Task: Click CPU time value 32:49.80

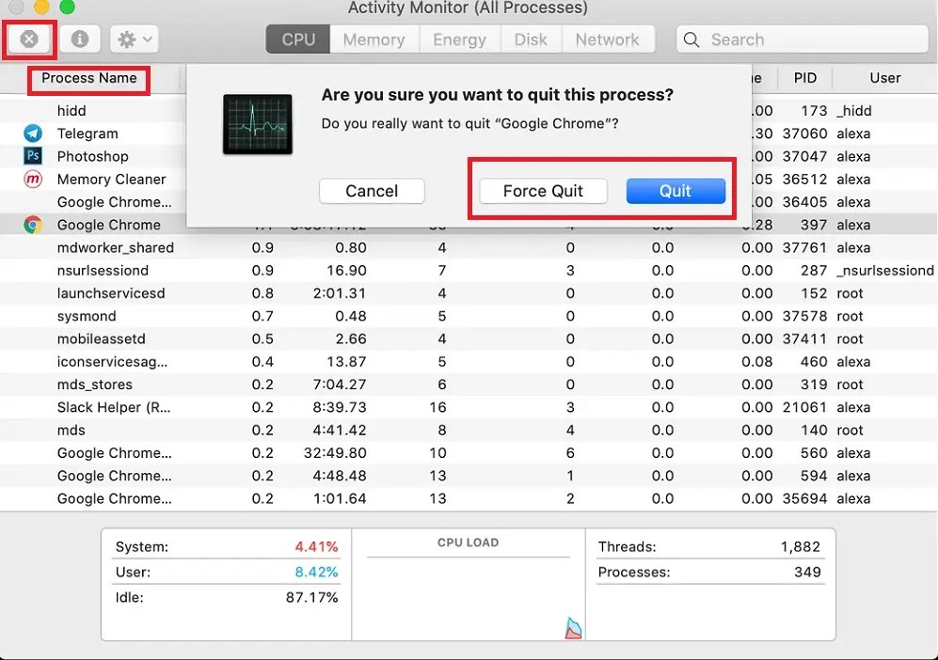Action: (334, 452)
